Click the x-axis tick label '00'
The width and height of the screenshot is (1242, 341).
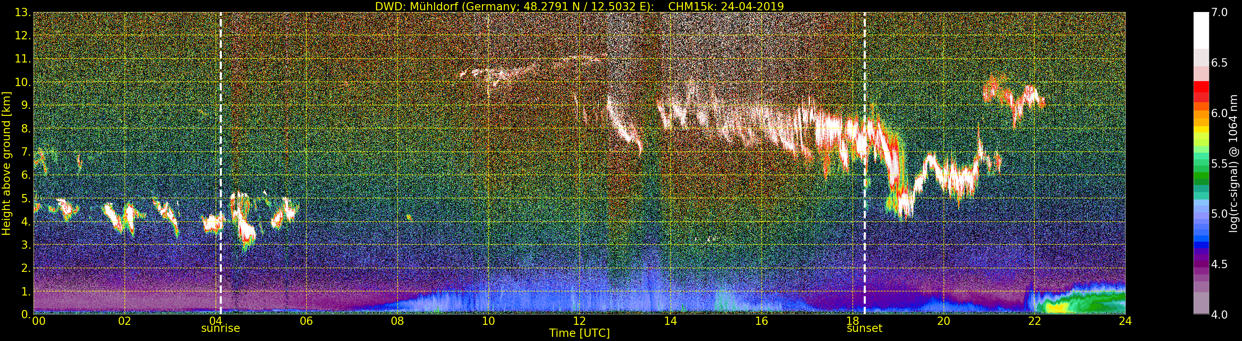point(38,321)
